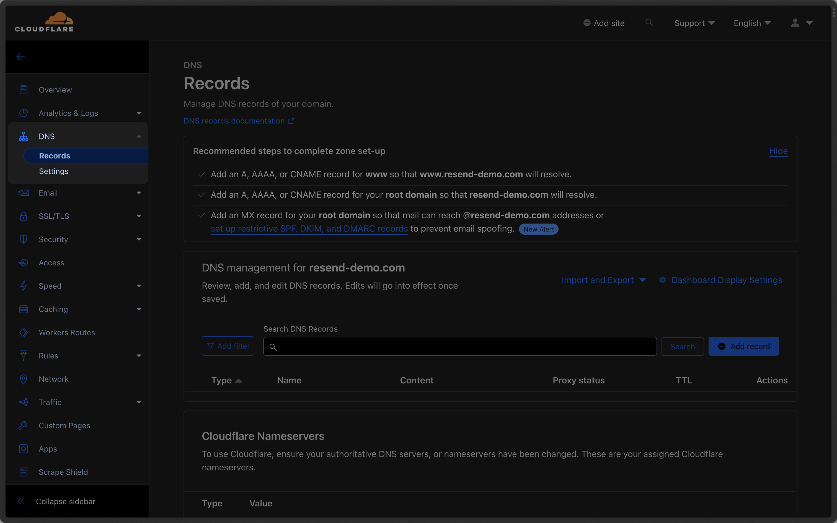This screenshot has width=837, height=523.
Task: Expand the Rules section arrow
Action: [139, 356]
